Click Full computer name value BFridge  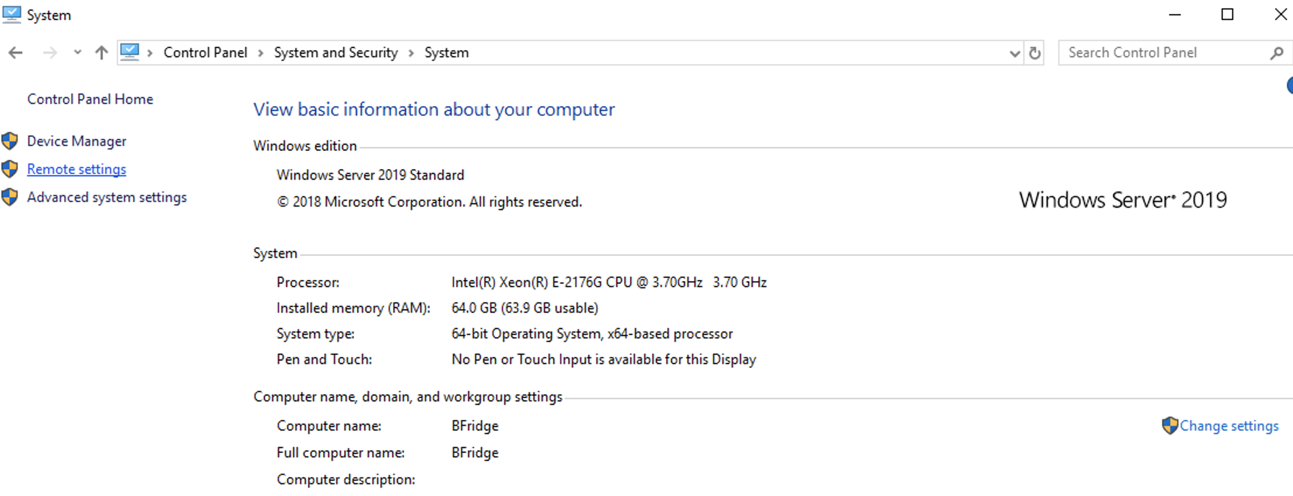point(475,453)
